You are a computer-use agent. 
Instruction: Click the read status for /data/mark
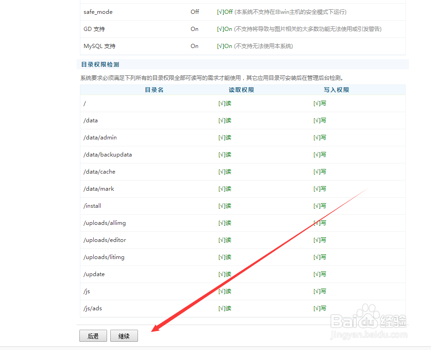point(225,188)
